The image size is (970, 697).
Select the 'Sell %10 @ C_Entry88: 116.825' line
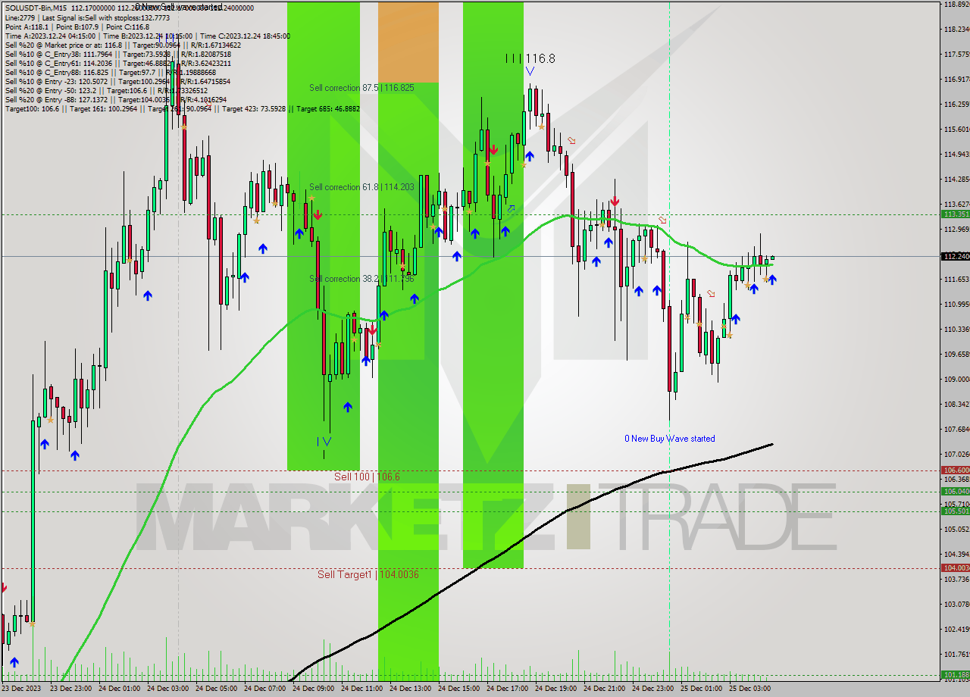click(110, 72)
